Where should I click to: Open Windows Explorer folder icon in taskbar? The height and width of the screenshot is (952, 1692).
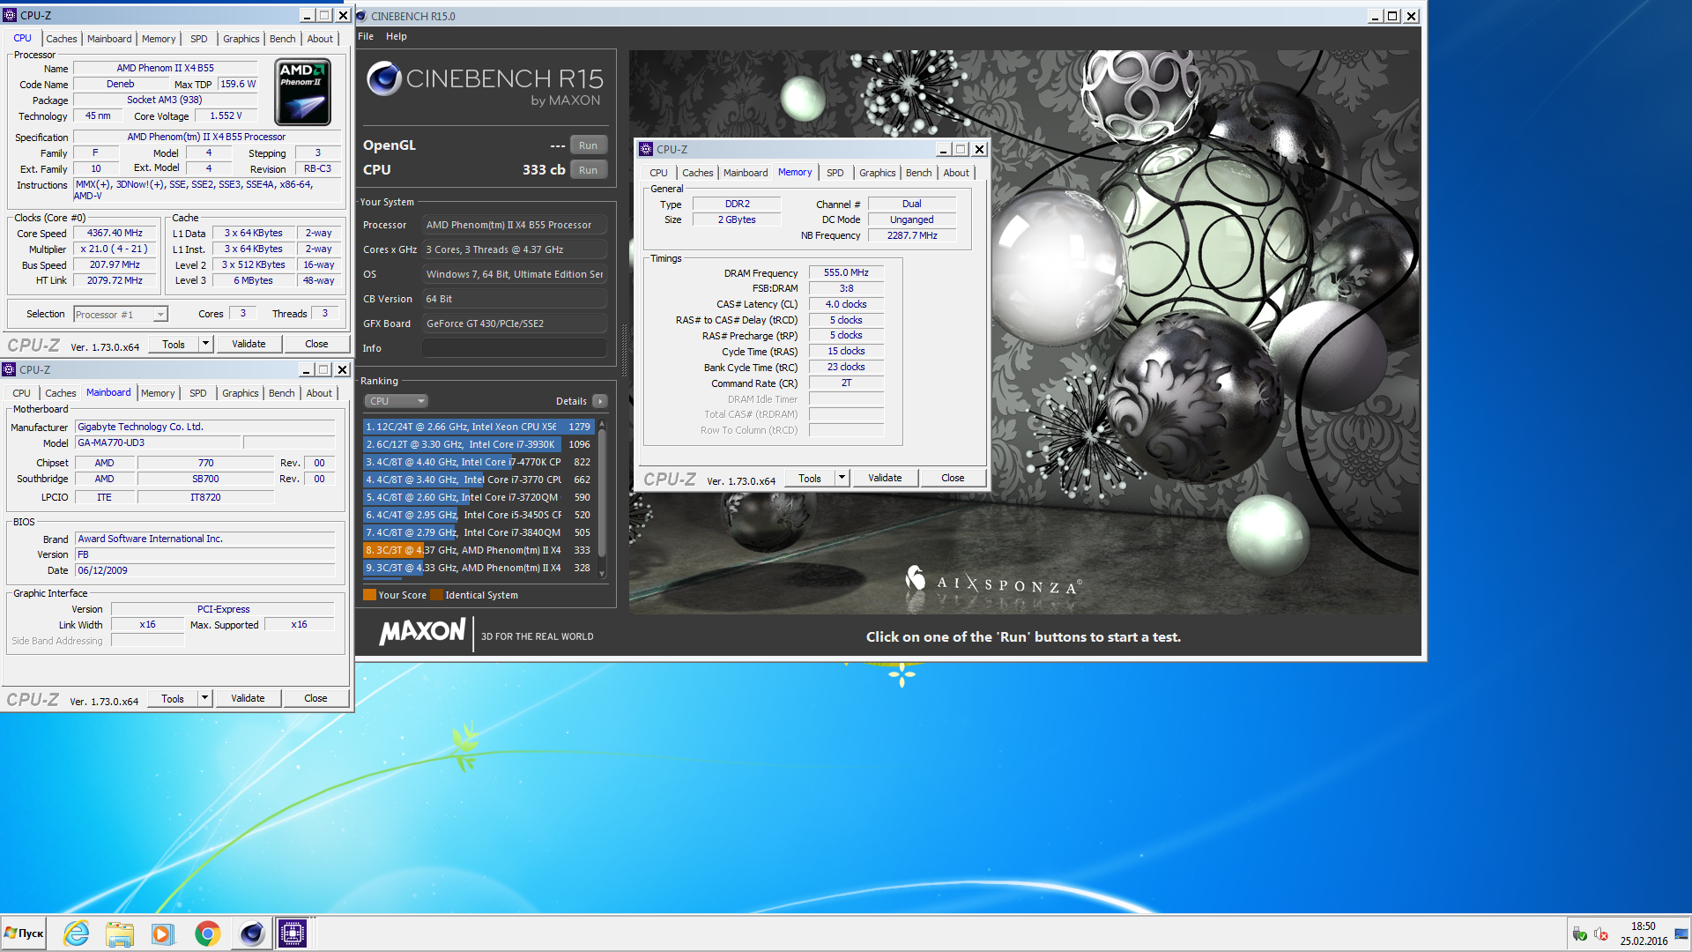pyautogui.click(x=119, y=933)
